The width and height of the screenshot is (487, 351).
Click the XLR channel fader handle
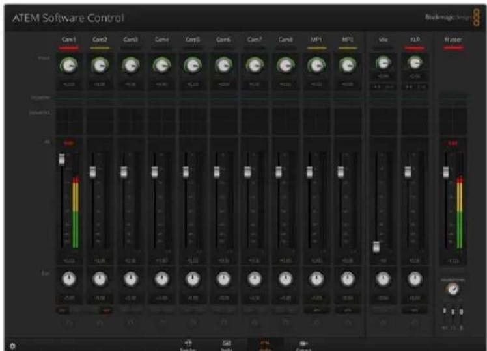[408, 172]
